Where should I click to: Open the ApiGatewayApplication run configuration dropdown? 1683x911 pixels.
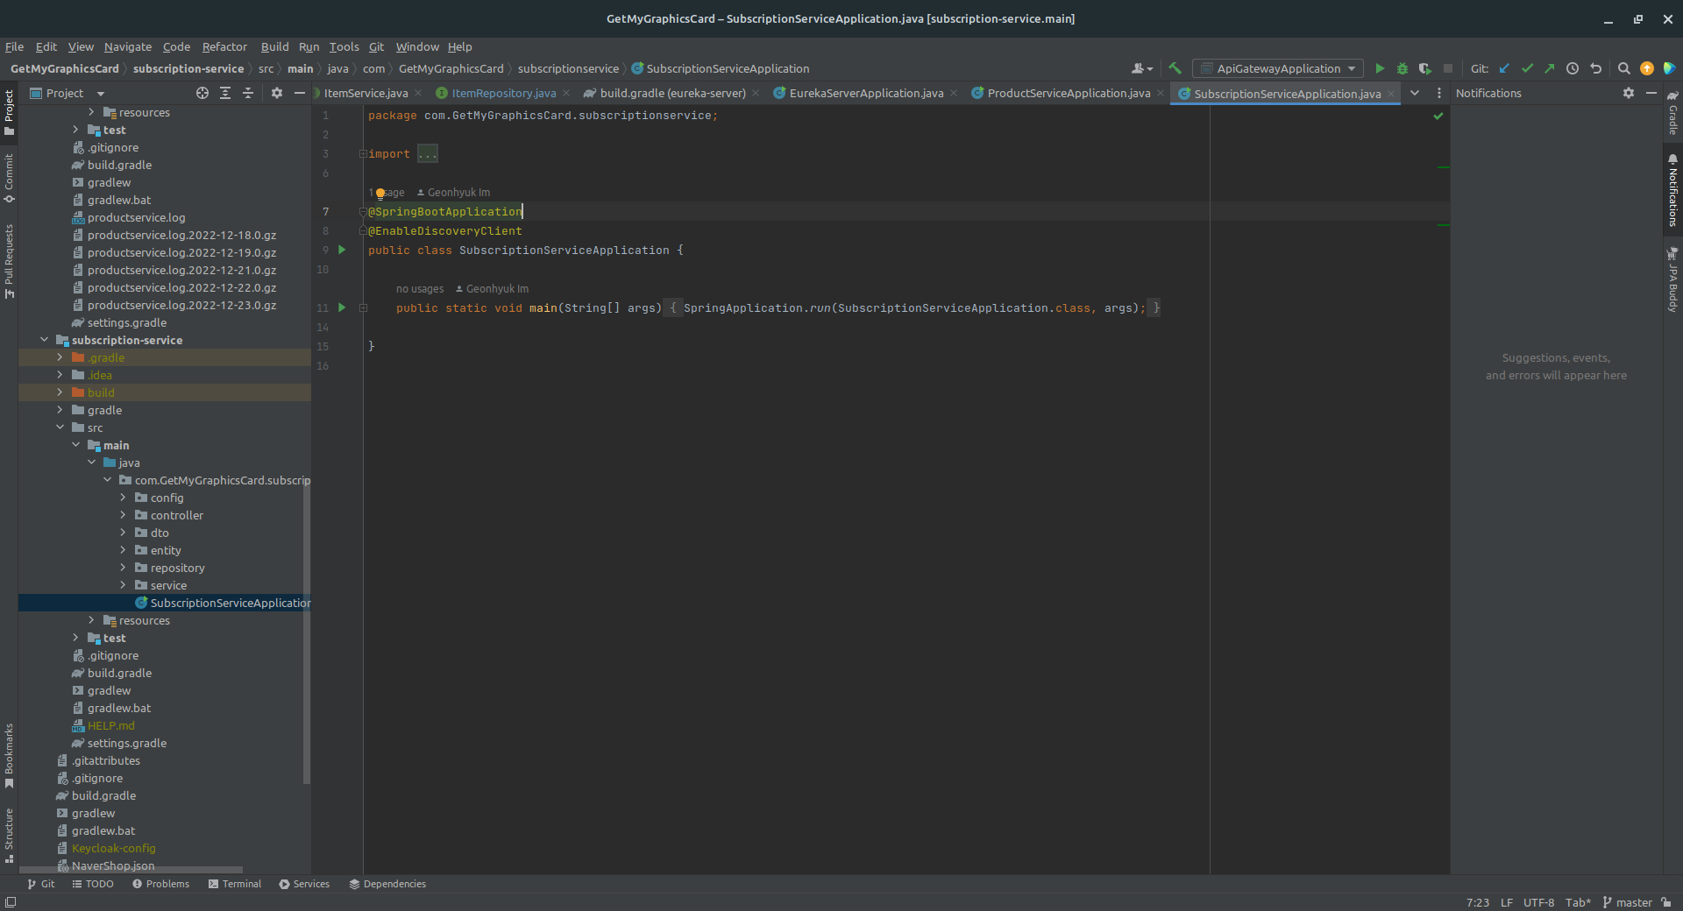pyautogui.click(x=1279, y=68)
